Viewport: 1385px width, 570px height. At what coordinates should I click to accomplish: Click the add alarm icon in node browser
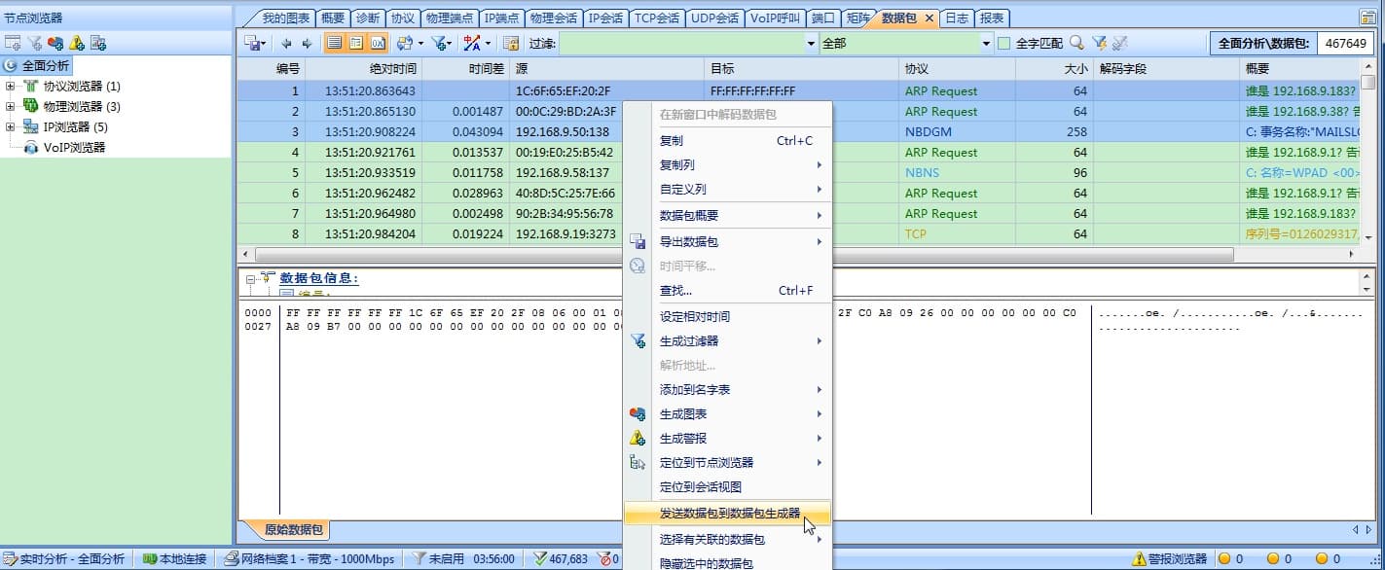pyautogui.click(x=77, y=43)
